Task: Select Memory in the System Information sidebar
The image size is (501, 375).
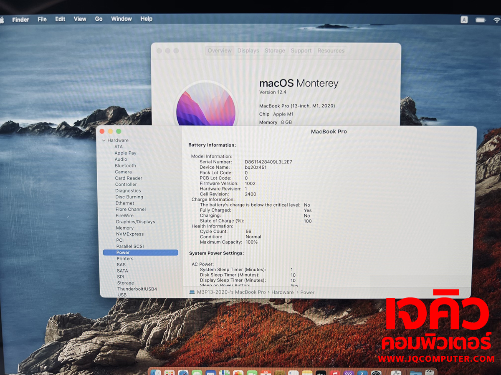Action: click(125, 228)
